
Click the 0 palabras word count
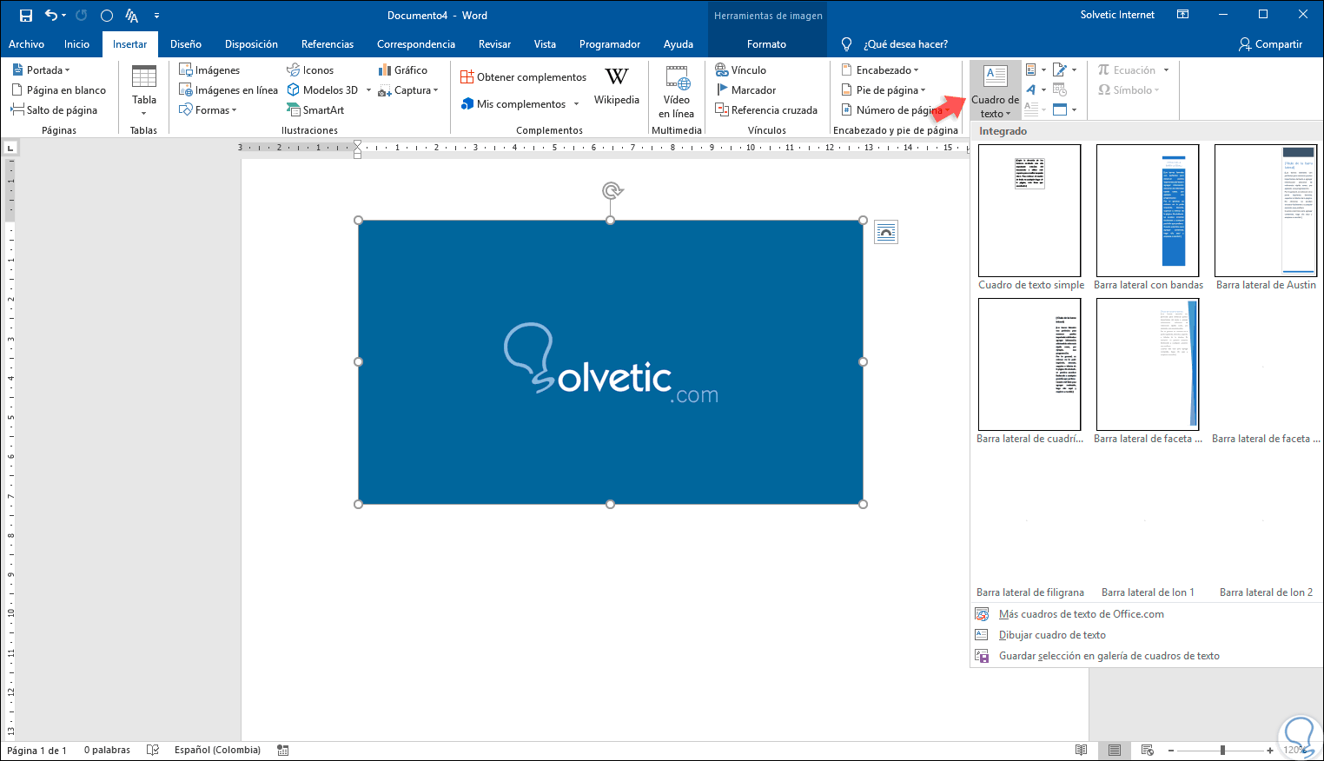tap(107, 751)
